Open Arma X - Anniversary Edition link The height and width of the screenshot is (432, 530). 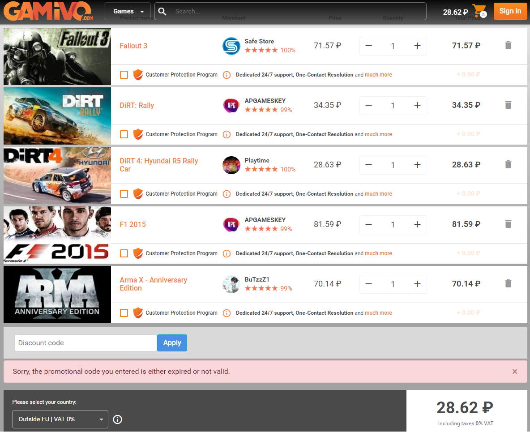pyautogui.click(x=154, y=284)
